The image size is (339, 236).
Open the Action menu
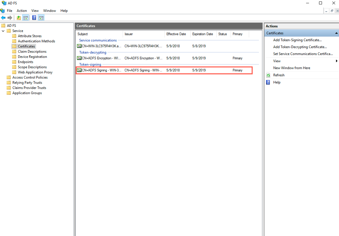click(22, 10)
